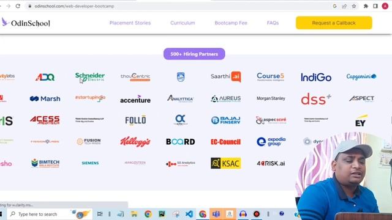Click the FOLLO logo

135,120
